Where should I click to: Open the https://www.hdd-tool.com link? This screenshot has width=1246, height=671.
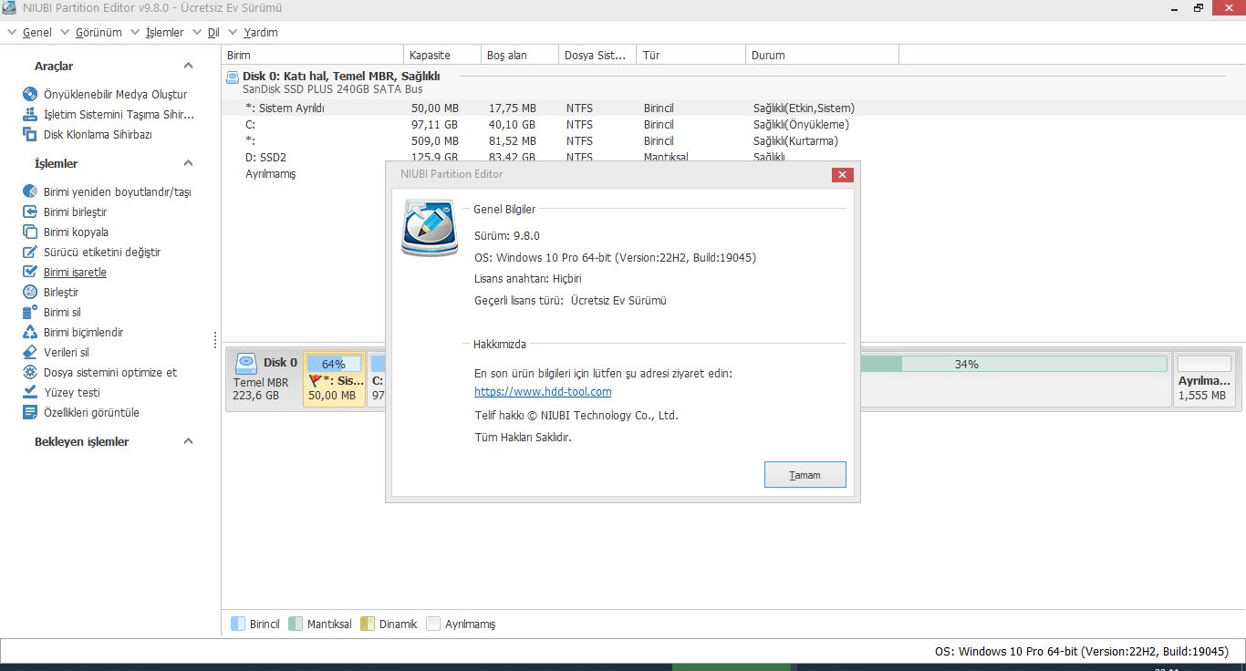tap(543, 392)
